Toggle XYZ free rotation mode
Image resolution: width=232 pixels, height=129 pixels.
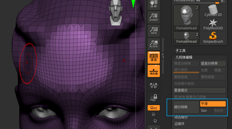[x=153, y=108]
